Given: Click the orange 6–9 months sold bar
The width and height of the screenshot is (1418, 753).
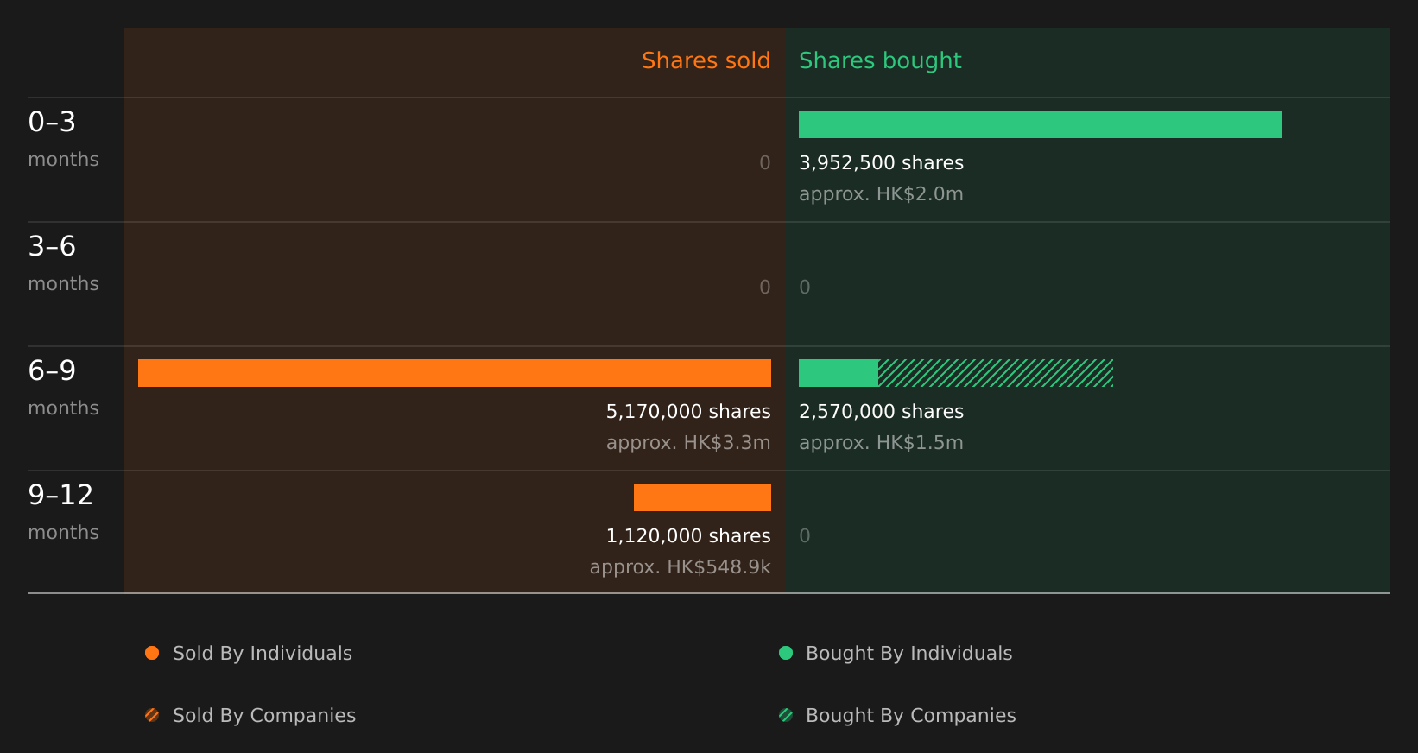Looking at the screenshot, I should (x=454, y=373).
